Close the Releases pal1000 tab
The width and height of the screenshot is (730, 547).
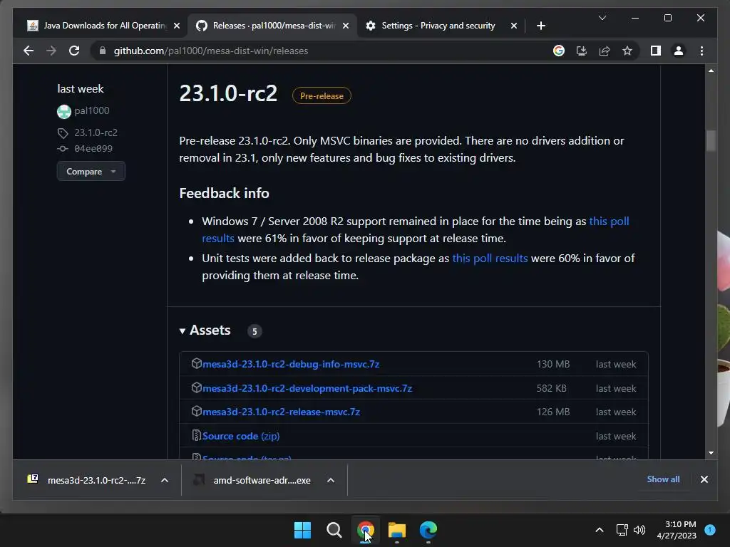click(x=346, y=26)
